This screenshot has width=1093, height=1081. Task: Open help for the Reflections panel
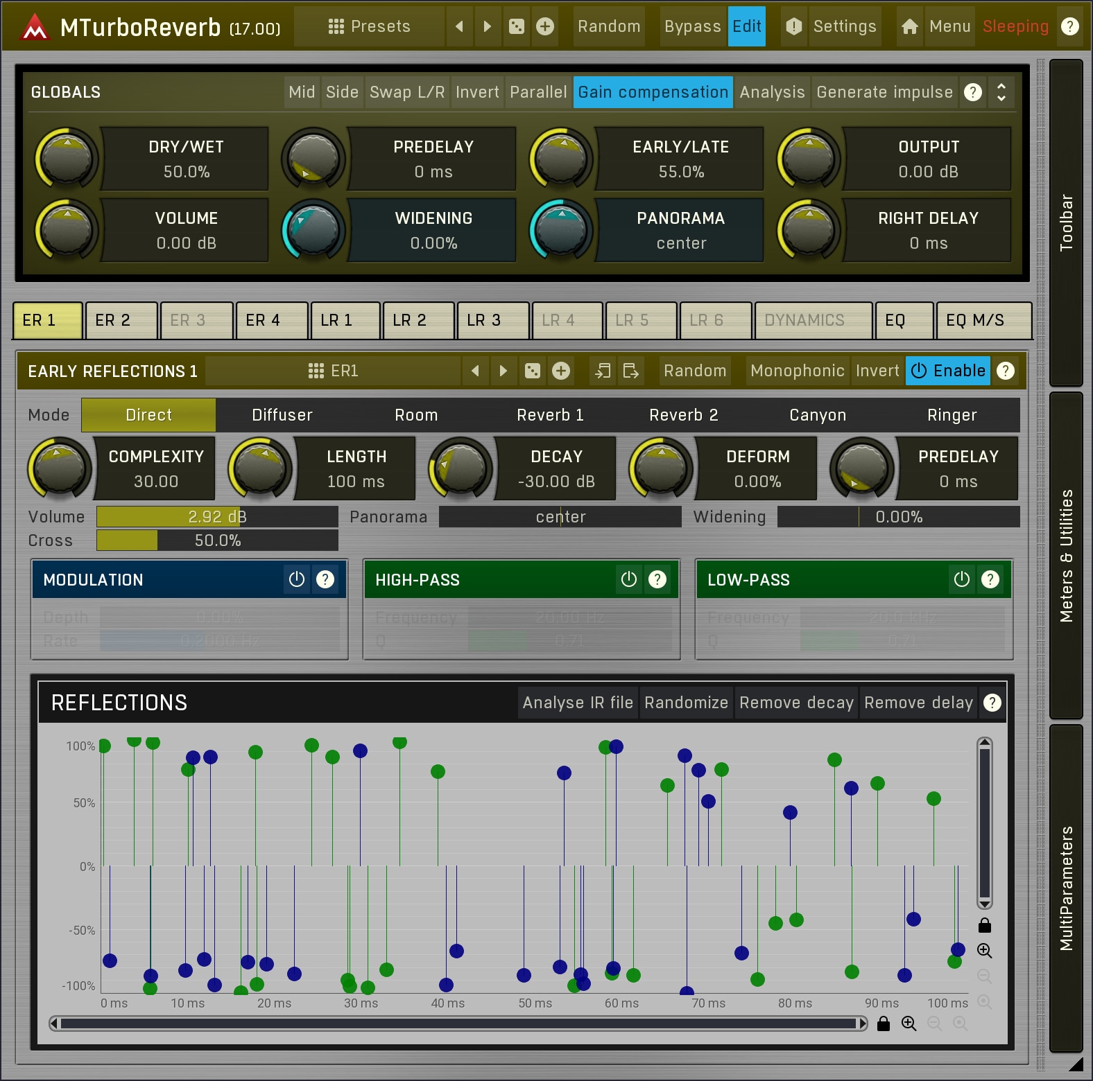992,703
